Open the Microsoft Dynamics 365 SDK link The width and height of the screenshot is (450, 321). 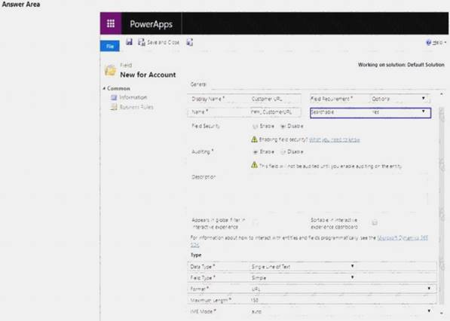(403, 238)
